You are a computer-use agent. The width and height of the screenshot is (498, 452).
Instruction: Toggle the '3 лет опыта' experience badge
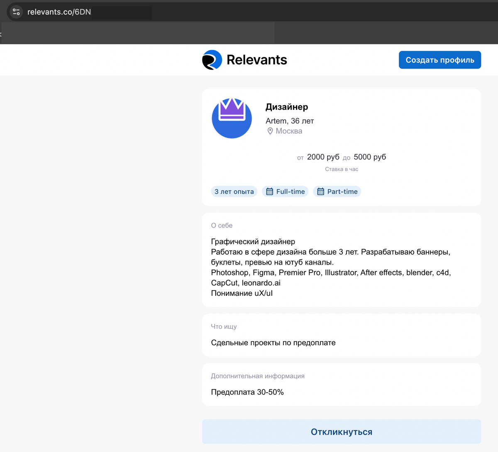(234, 191)
